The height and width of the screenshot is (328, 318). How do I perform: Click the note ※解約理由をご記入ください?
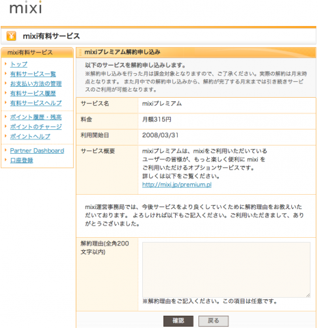point(210,301)
